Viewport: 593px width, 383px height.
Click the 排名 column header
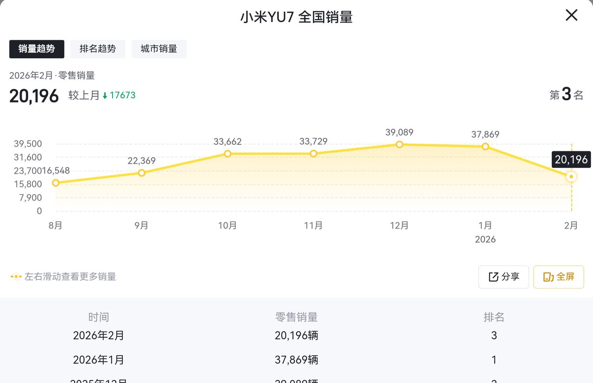(494, 317)
